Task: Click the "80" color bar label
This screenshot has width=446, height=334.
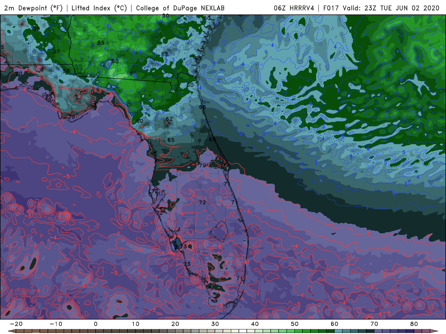Action: (x=414, y=324)
